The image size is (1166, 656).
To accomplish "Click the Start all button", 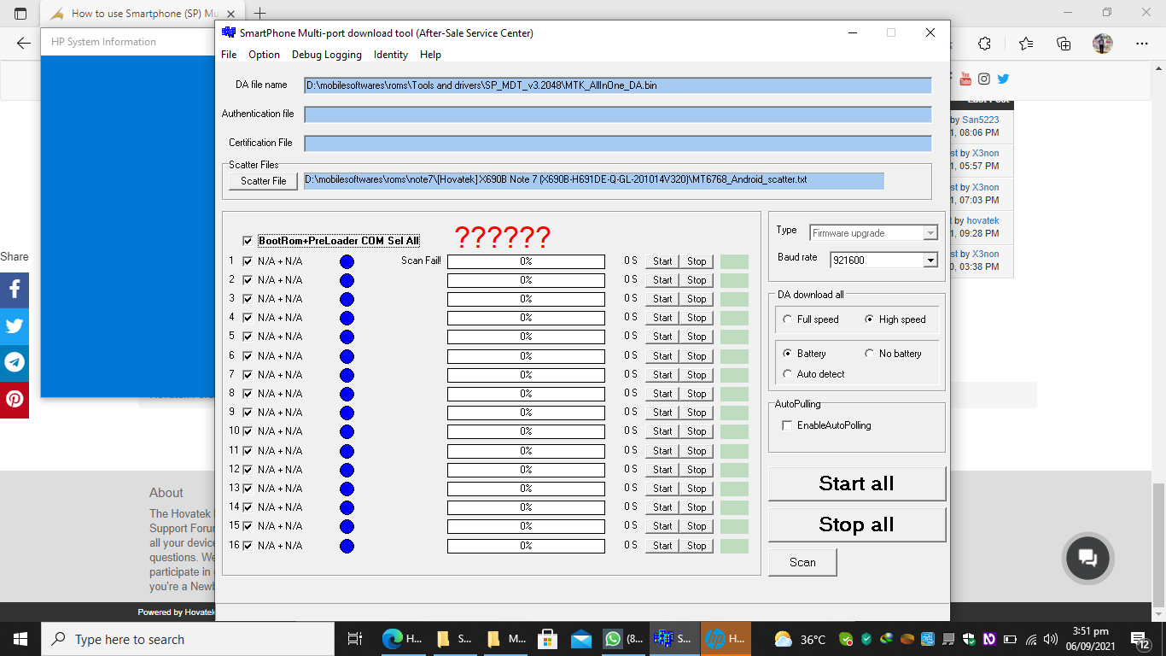I will click(857, 483).
